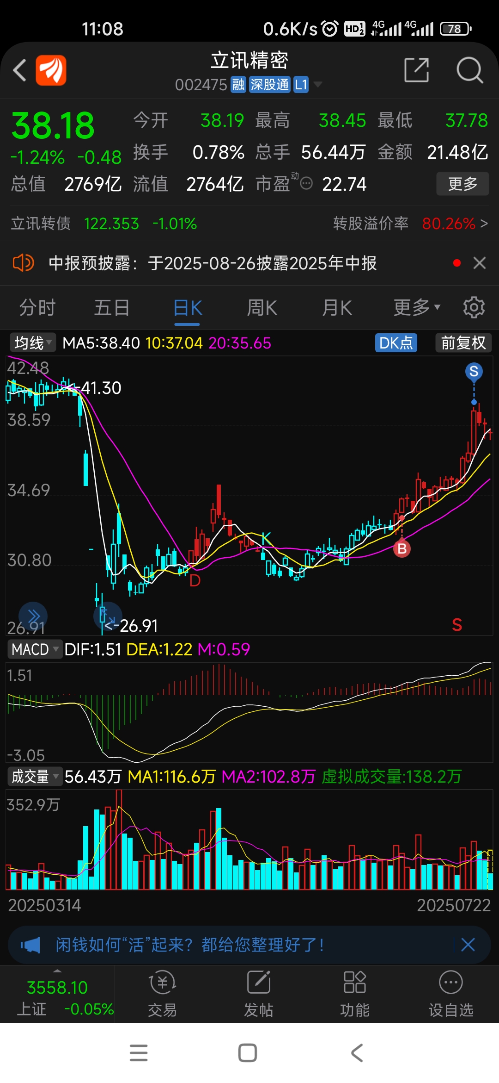This screenshot has width=499, height=1083.
Task: Tap the orange speaker announcement icon
Action: click(x=23, y=263)
